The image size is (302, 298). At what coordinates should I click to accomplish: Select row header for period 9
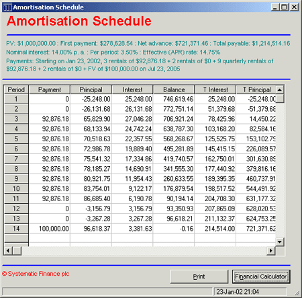[16, 179]
